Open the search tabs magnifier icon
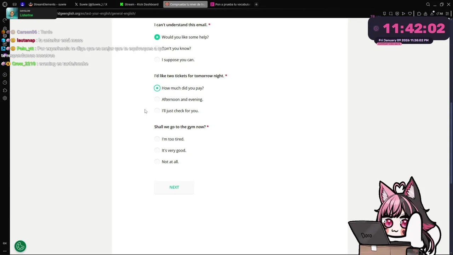 click(428, 4)
